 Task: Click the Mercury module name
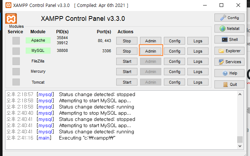[x=38, y=71]
